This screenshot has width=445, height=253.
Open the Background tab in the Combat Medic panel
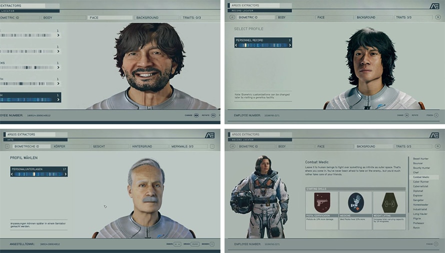click(374, 146)
